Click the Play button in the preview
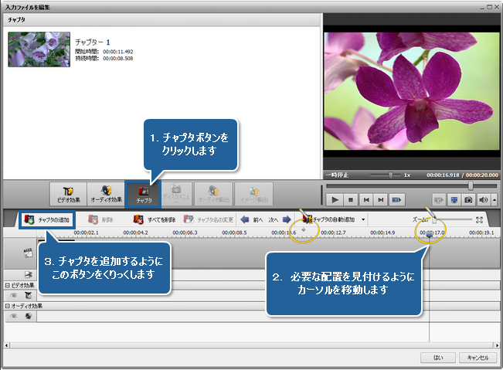This screenshot has width=503, height=370. (x=335, y=199)
